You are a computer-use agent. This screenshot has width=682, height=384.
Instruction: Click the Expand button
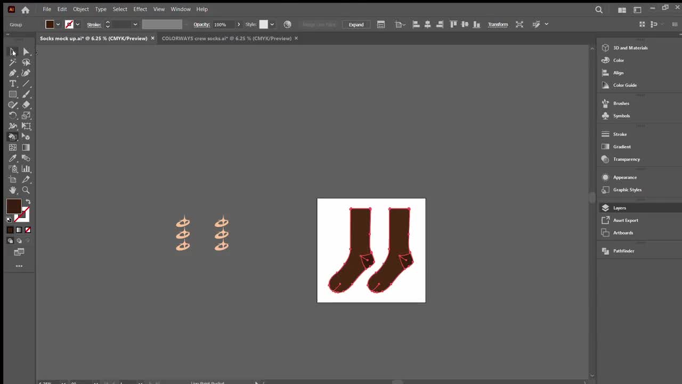[x=356, y=25]
